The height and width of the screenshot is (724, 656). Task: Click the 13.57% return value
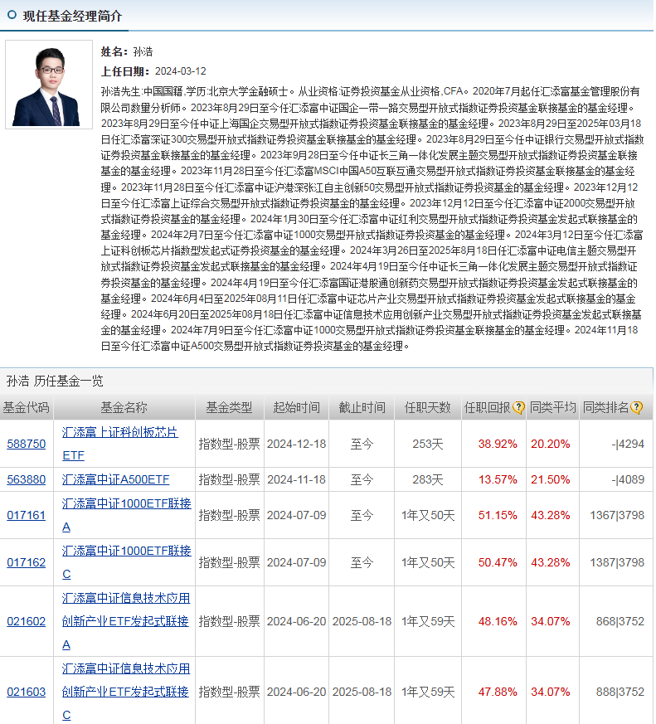[498, 479]
